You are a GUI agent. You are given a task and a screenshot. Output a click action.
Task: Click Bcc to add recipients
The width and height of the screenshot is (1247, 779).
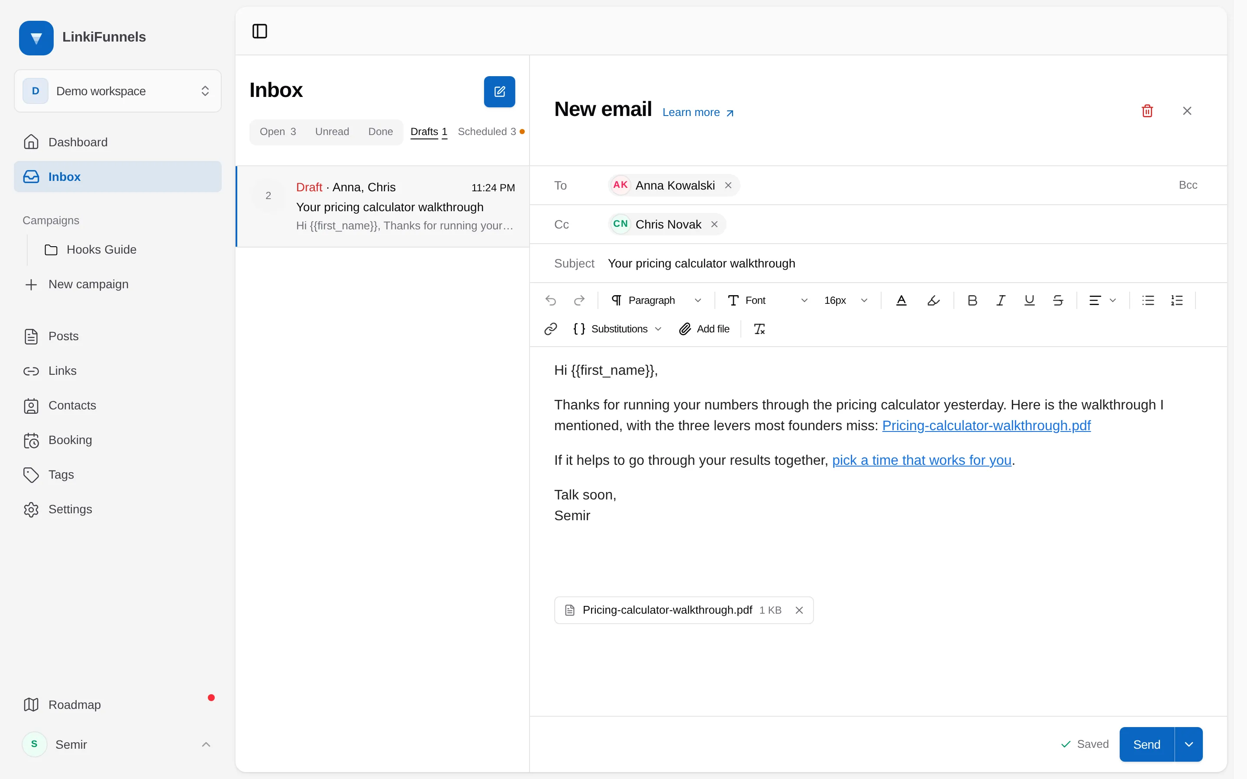(1188, 185)
